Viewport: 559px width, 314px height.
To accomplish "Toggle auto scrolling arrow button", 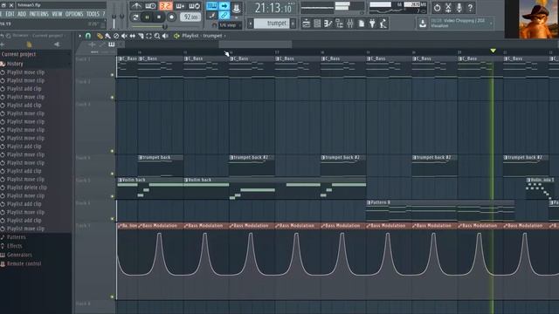I will pyautogui.click(x=224, y=6).
